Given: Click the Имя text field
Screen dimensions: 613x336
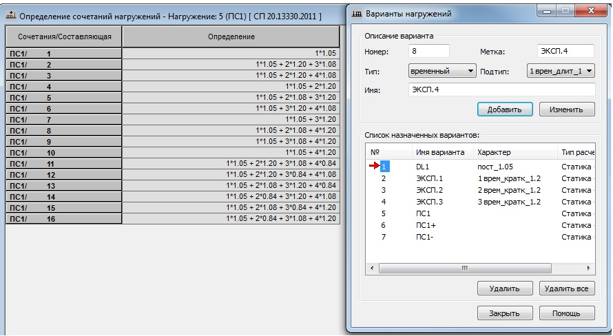Looking at the screenshot, I should tap(501, 90).
